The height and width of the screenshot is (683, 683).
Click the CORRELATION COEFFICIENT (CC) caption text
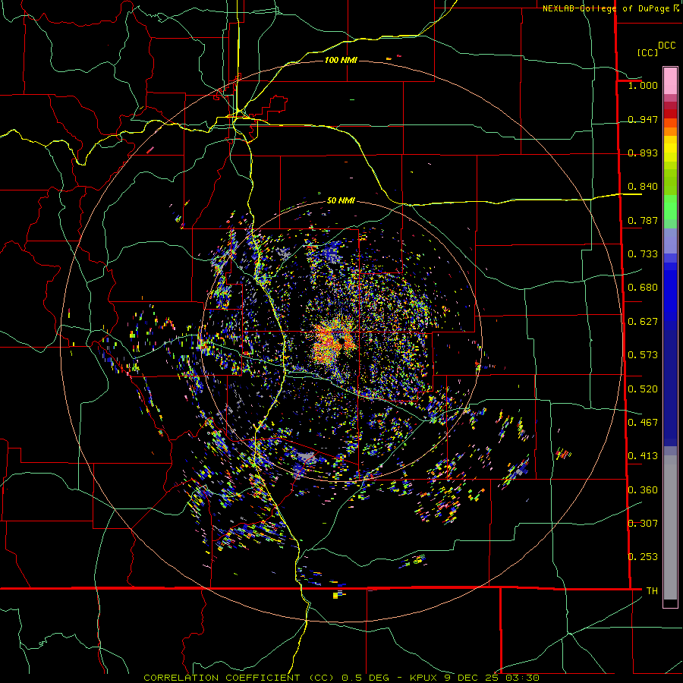click(239, 678)
